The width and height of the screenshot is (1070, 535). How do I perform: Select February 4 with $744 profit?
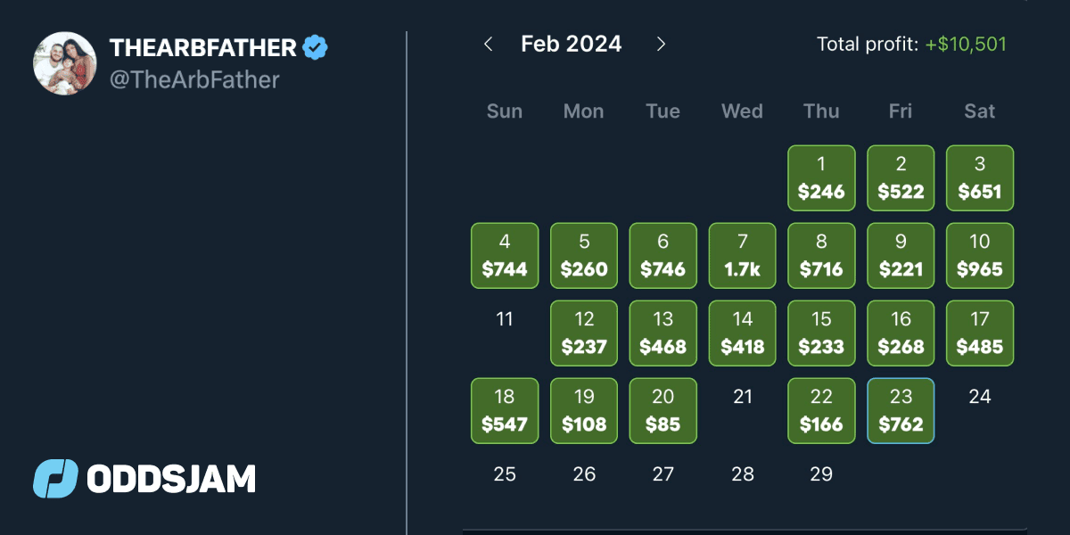pos(505,256)
